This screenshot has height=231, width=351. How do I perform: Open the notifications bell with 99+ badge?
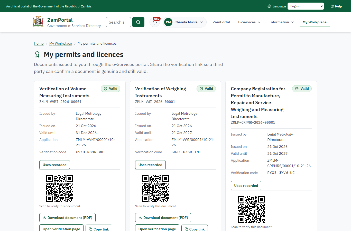coord(155,22)
